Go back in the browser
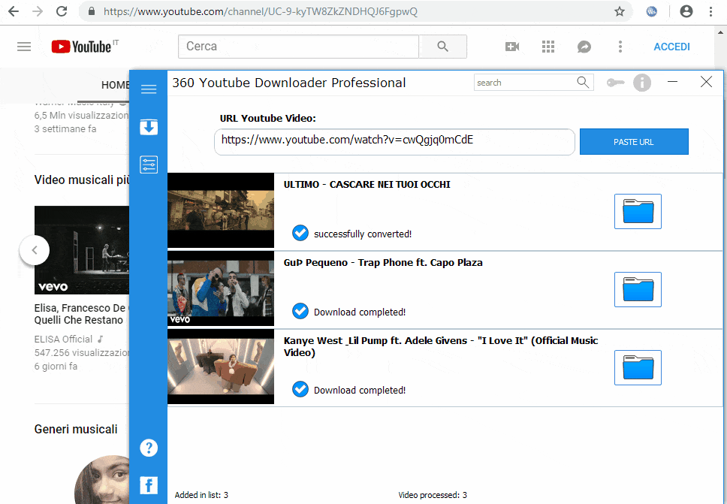Image resolution: width=727 pixels, height=504 pixels. click(x=14, y=11)
